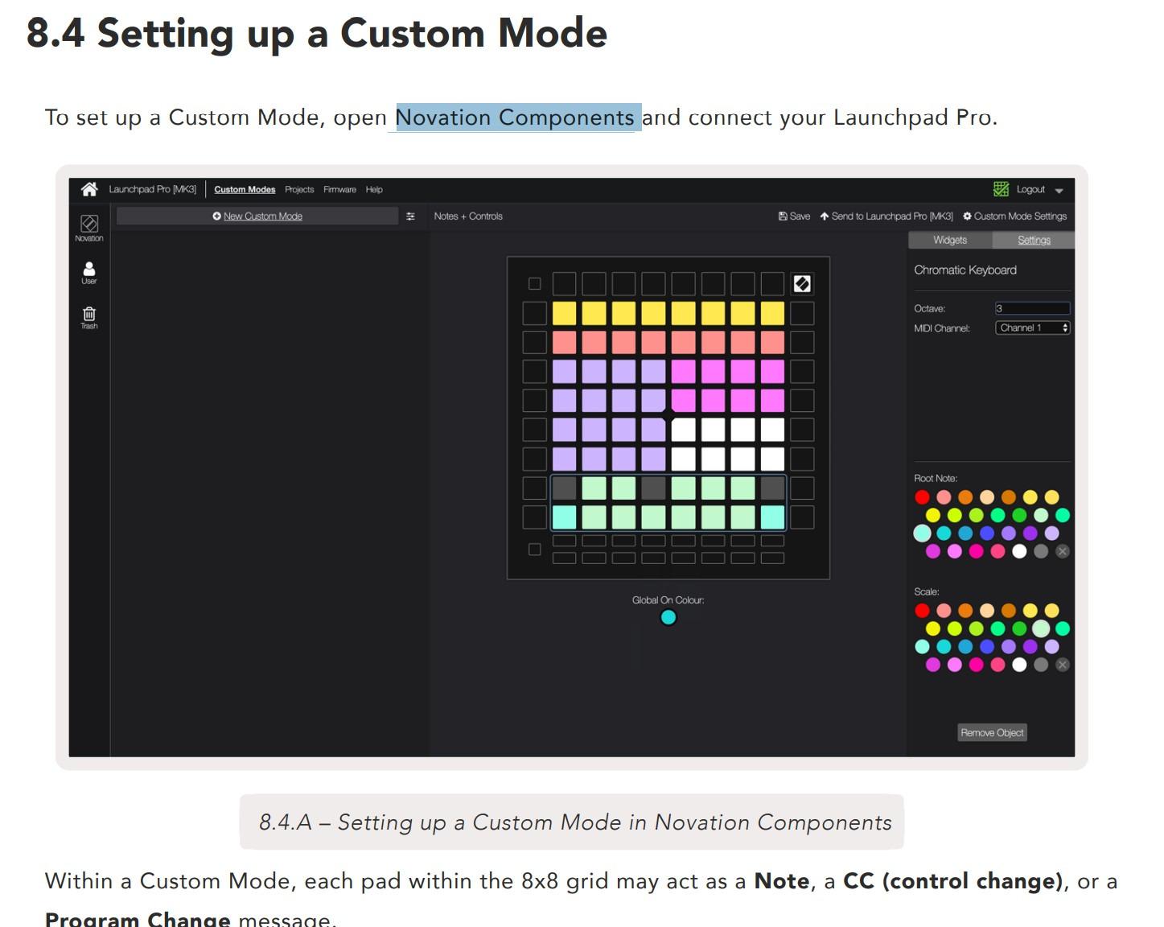Open the MIDI Channel dropdown
This screenshot has height=927, width=1164.
pos(1033,328)
